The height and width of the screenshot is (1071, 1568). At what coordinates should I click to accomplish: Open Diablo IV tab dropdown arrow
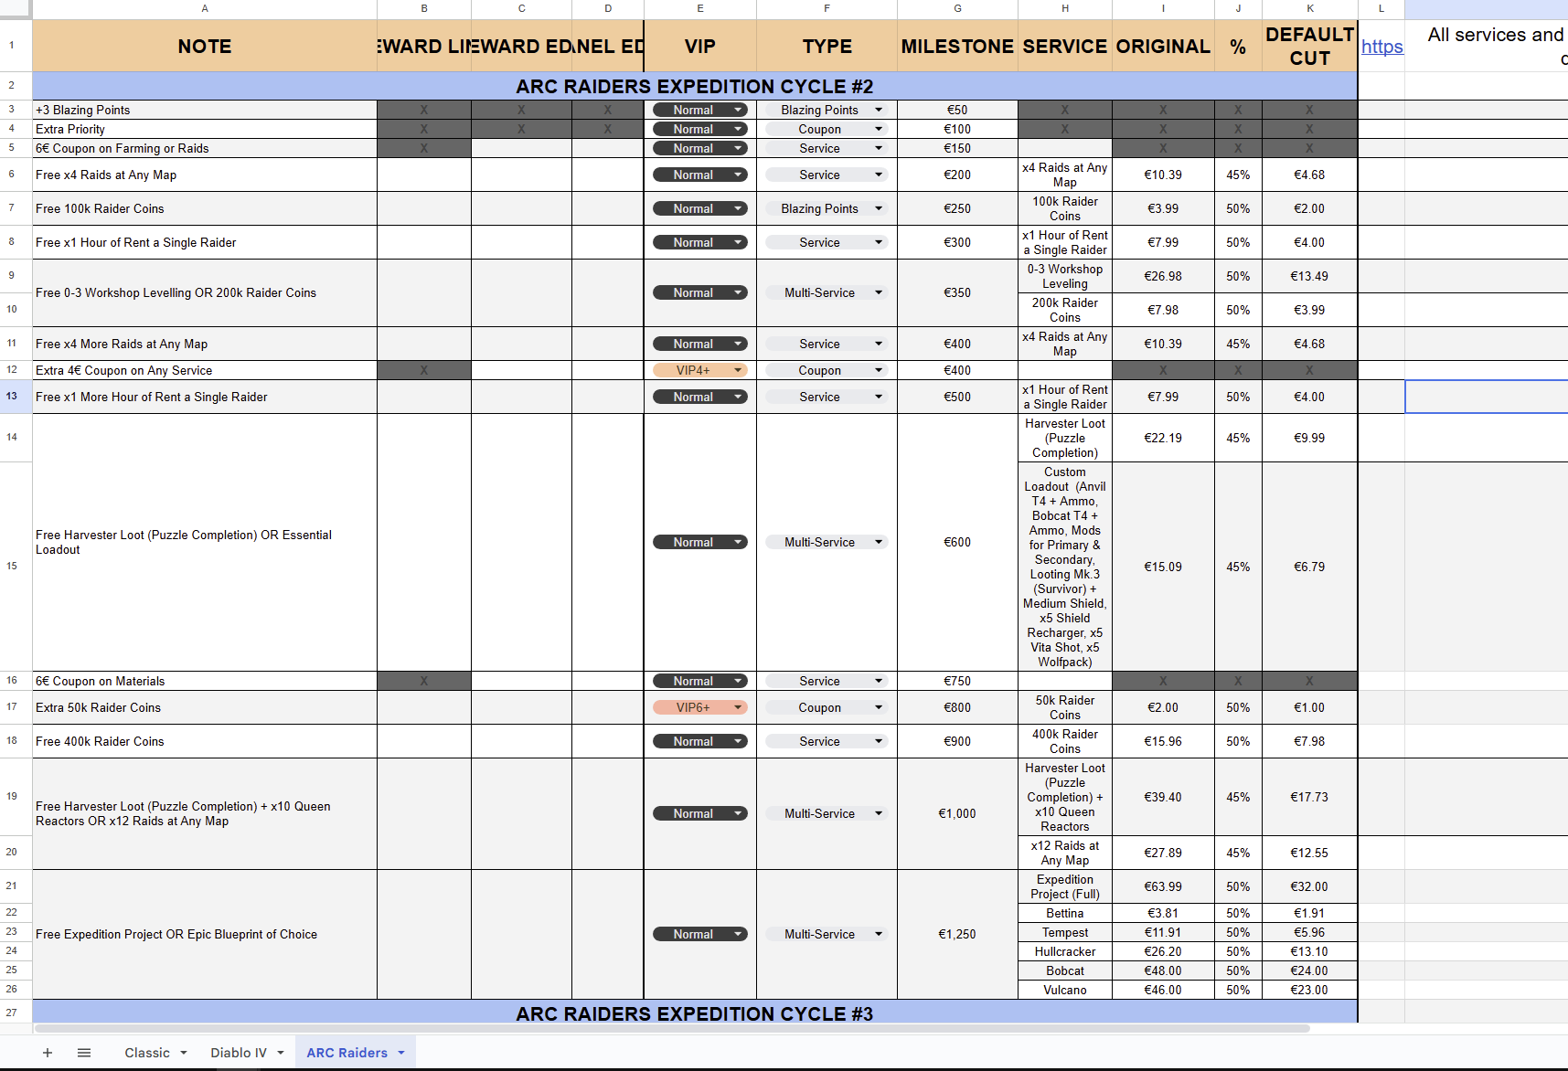281,1053
